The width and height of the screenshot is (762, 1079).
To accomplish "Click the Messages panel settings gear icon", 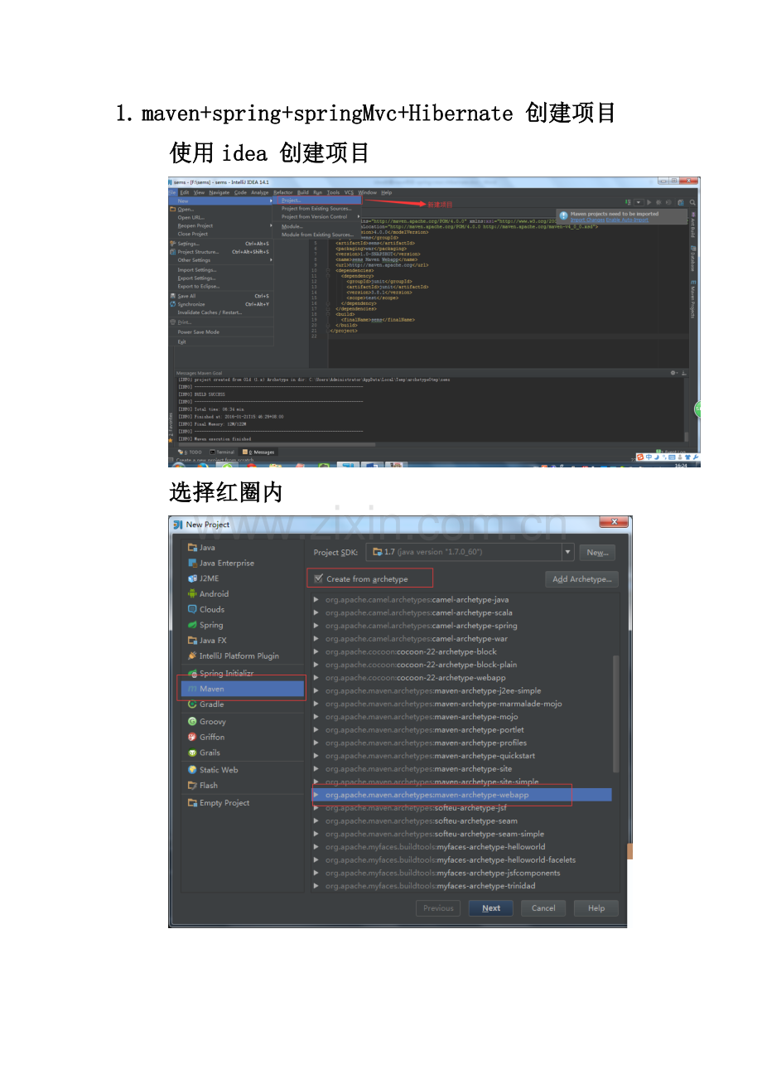I will pyautogui.click(x=673, y=373).
